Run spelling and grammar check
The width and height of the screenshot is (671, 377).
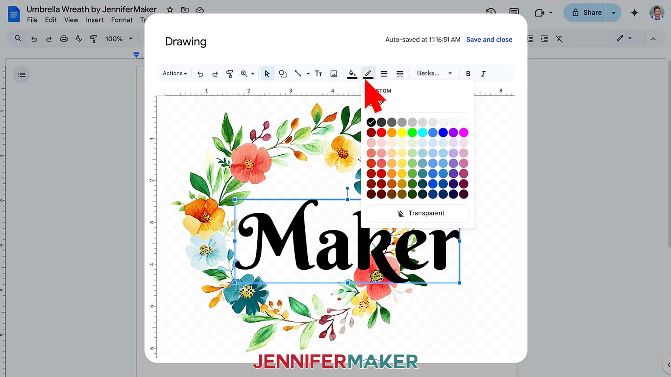pos(78,39)
